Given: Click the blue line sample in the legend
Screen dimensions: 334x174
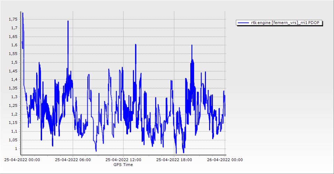Looking at the screenshot, I should click(243, 23).
